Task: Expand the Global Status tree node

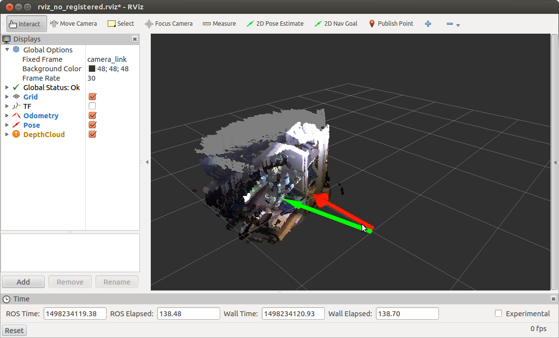Action: coord(7,87)
